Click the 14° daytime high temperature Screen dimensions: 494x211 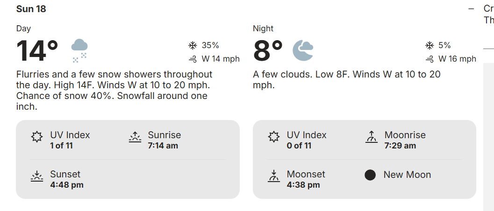click(37, 51)
